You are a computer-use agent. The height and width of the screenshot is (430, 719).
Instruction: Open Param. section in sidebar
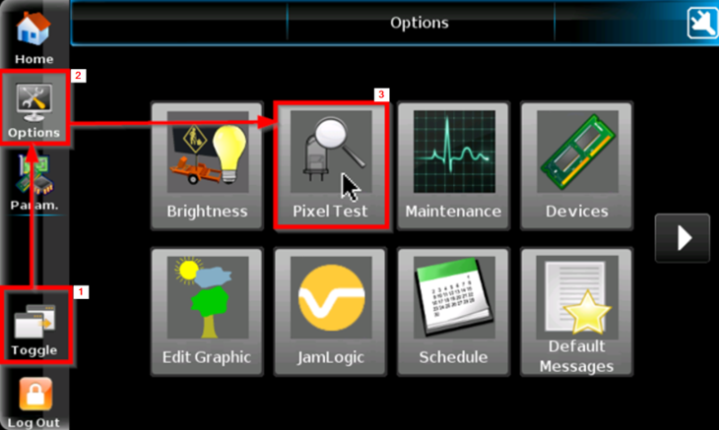(34, 183)
